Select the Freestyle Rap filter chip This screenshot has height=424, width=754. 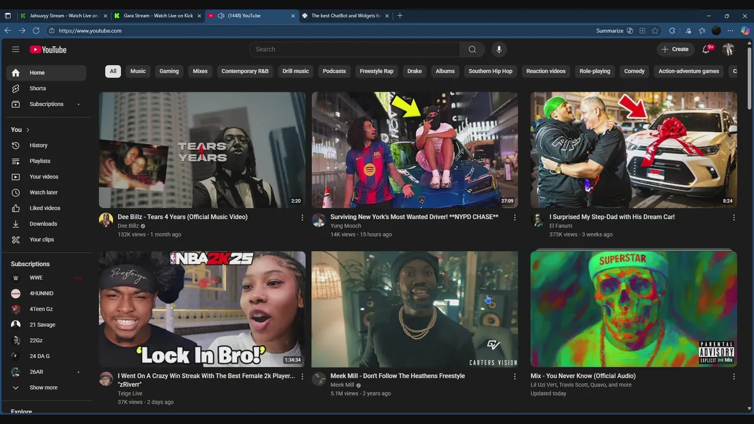coord(376,71)
